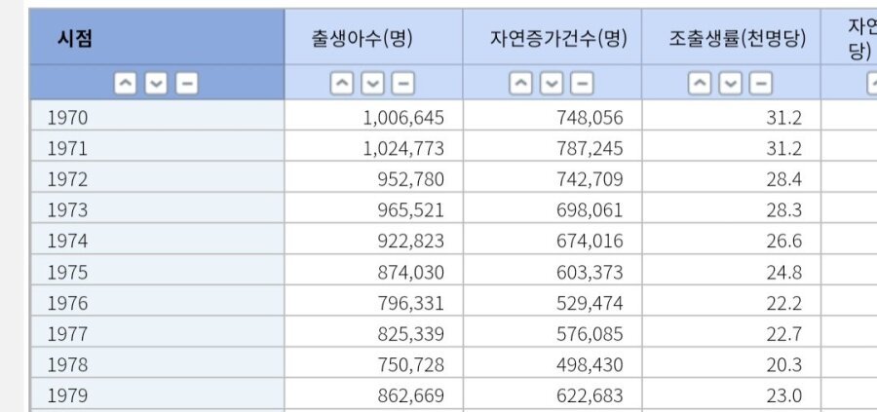Clear 자연증가건수(명) sort with minus icon

coord(583,84)
